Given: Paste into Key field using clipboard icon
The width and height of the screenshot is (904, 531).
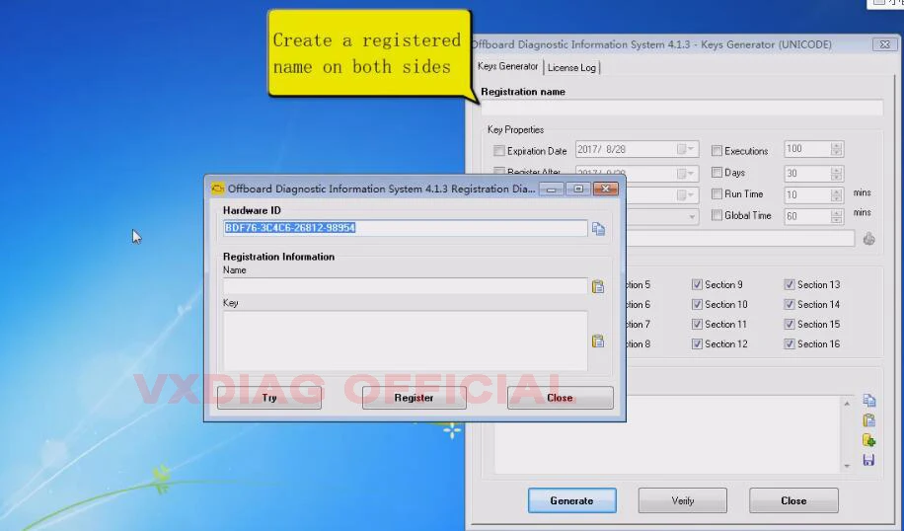Looking at the screenshot, I should point(598,341).
